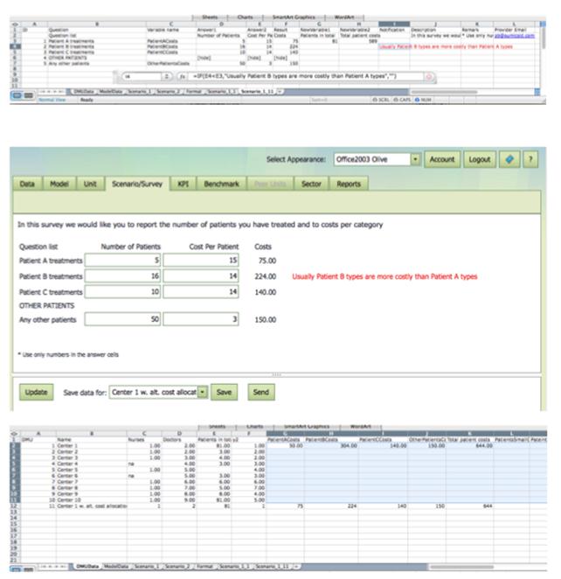The width and height of the screenshot is (561, 579).
Task: Switch to the KPI tab
Action: pyautogui.click(x=184, y=185)
